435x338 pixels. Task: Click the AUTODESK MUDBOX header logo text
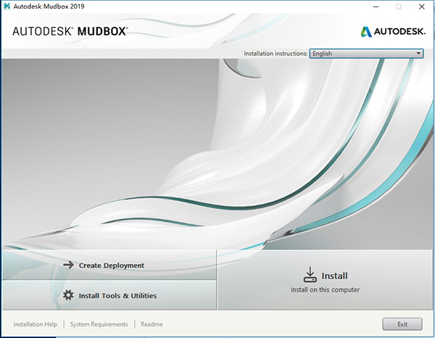pyautogui.click(x=70, y=31)
